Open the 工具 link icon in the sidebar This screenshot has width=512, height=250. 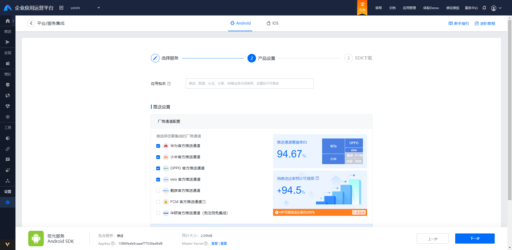pos(8,149)
